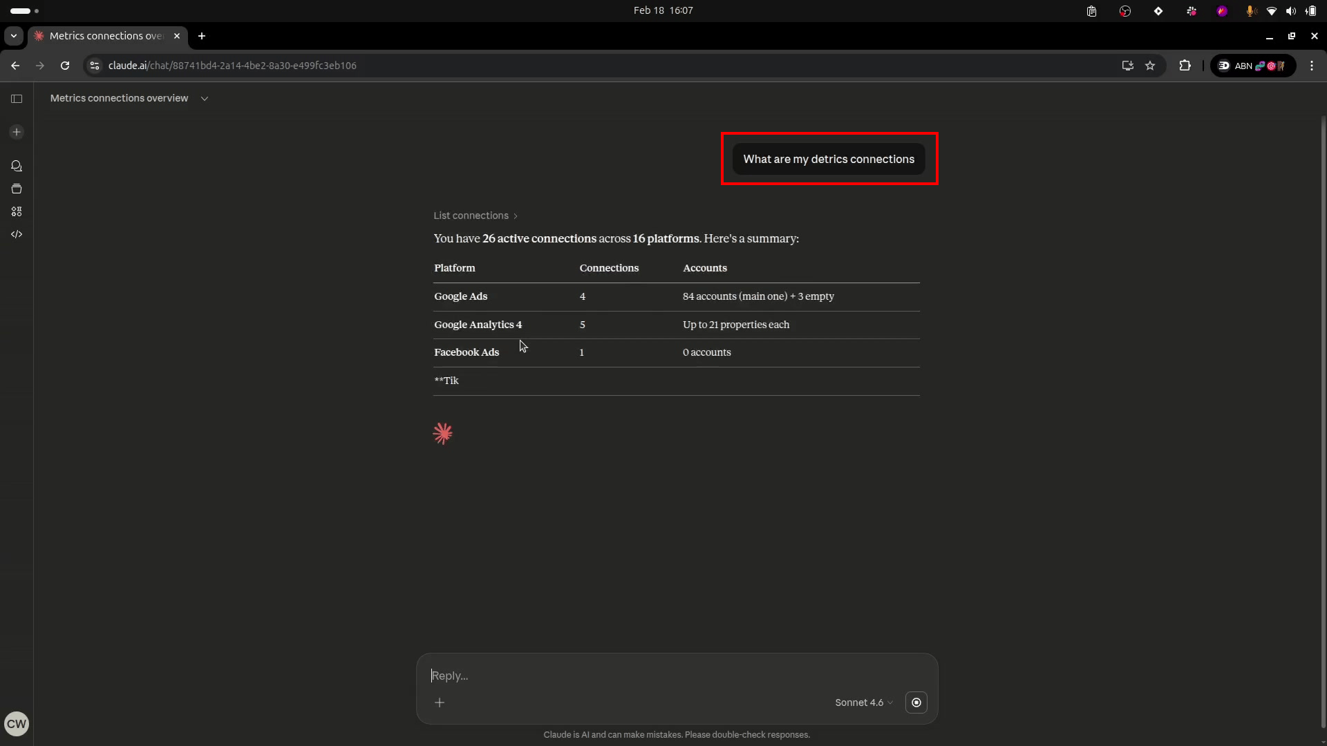The image size is (1327, 746).
Task: Click the Accounts column header
Action: [x=705, y=268]
